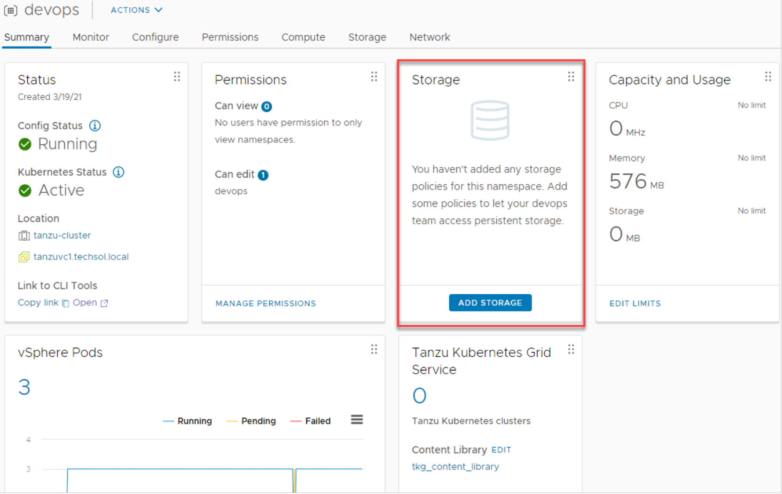Switch to the Monitor tab

click(91, 37)
